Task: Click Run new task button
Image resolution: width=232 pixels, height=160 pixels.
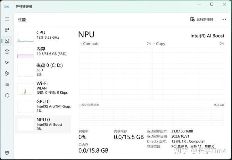Action: pyautogui.click(x=202, y=19)
